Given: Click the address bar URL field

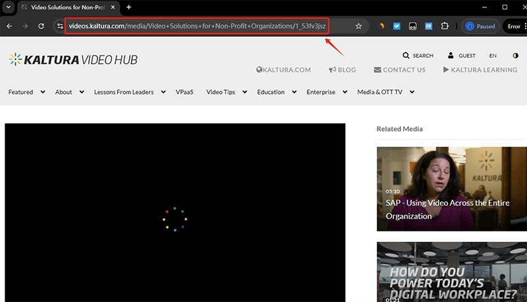Looking at the screenshot, I should [x=197, y=26].
